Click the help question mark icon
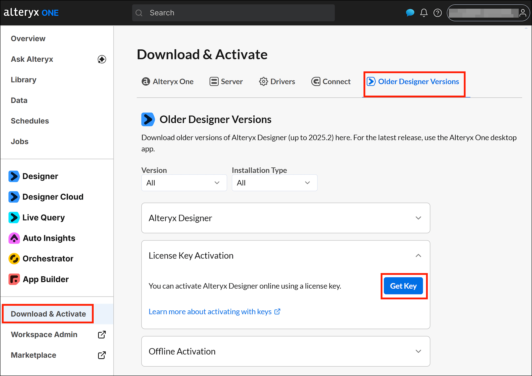Image resolution: width=532 pixels, height=376 pixels. pyautogui.click(x=438, y=13)
